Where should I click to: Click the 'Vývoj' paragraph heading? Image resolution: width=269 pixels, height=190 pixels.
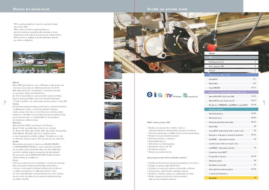(15, 160)
